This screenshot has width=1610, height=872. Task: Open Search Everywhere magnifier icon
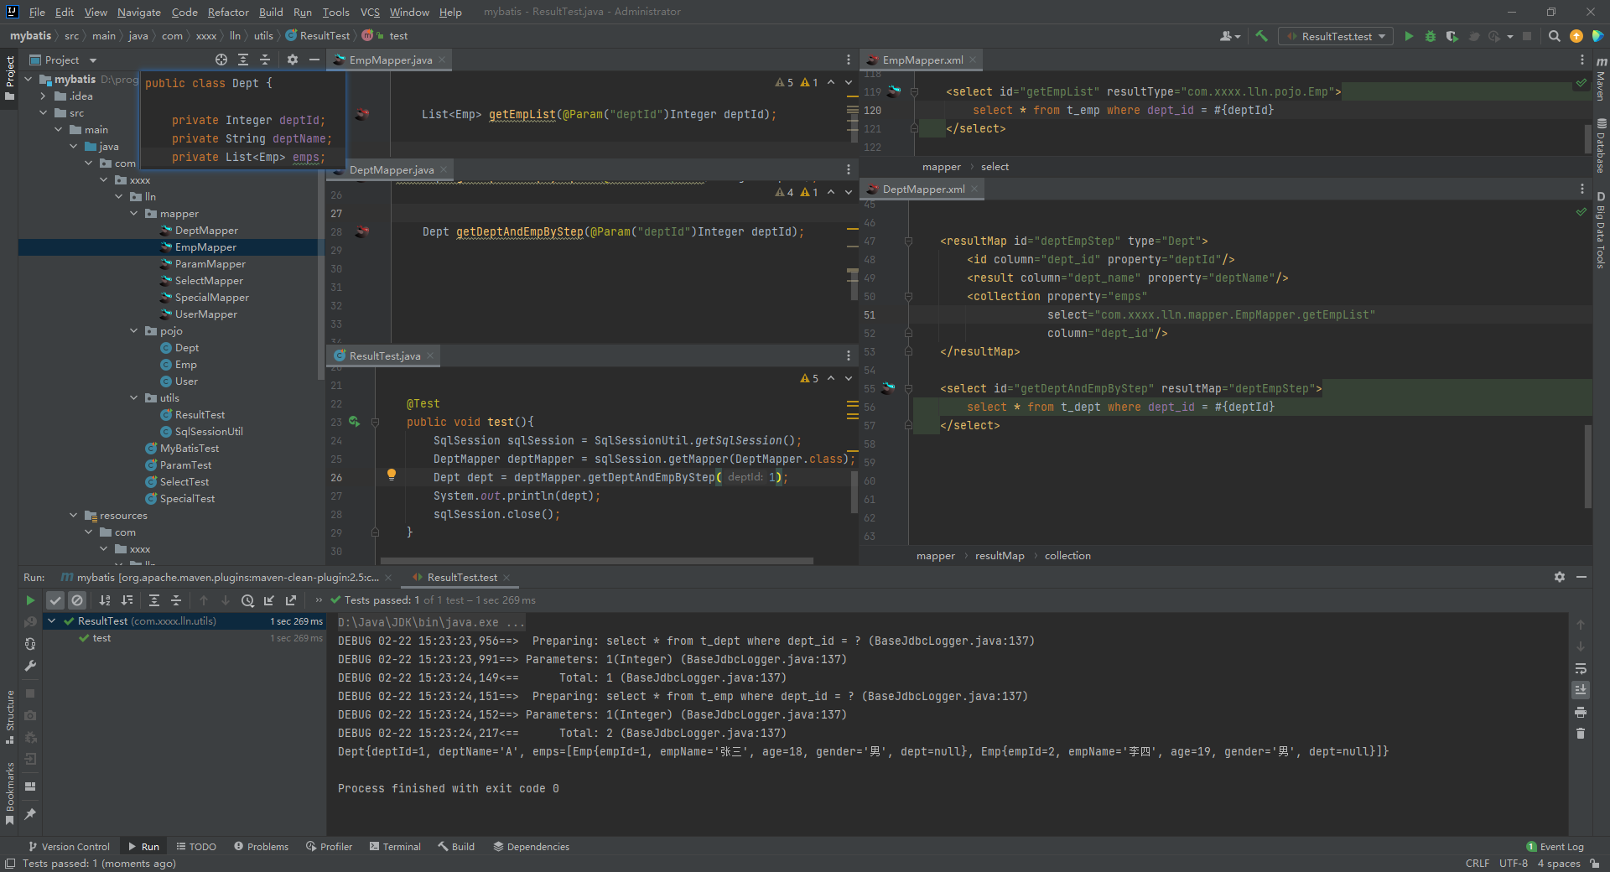point(1554,36)
